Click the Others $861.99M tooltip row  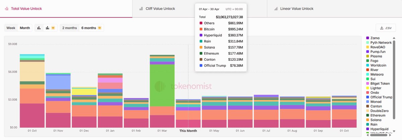[x=221, y=23]
